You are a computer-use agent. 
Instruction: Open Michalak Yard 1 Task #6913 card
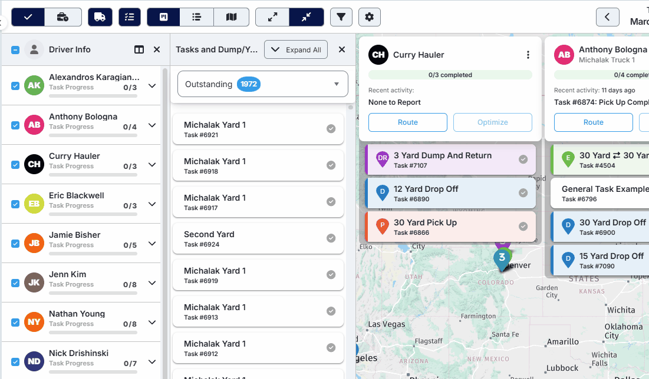pyautogui.click(x=258, y=312)
